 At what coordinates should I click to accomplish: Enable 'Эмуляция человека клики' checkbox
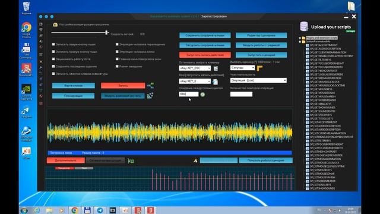pos(117,52)
